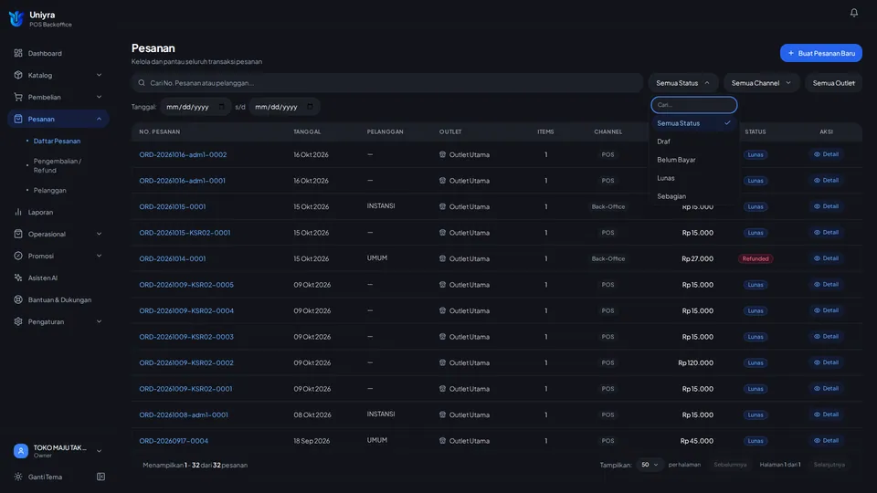Viewport: 877px width, 493px height.
Task: Click Buat Pesanan Baru button
Action: point(820,53)
